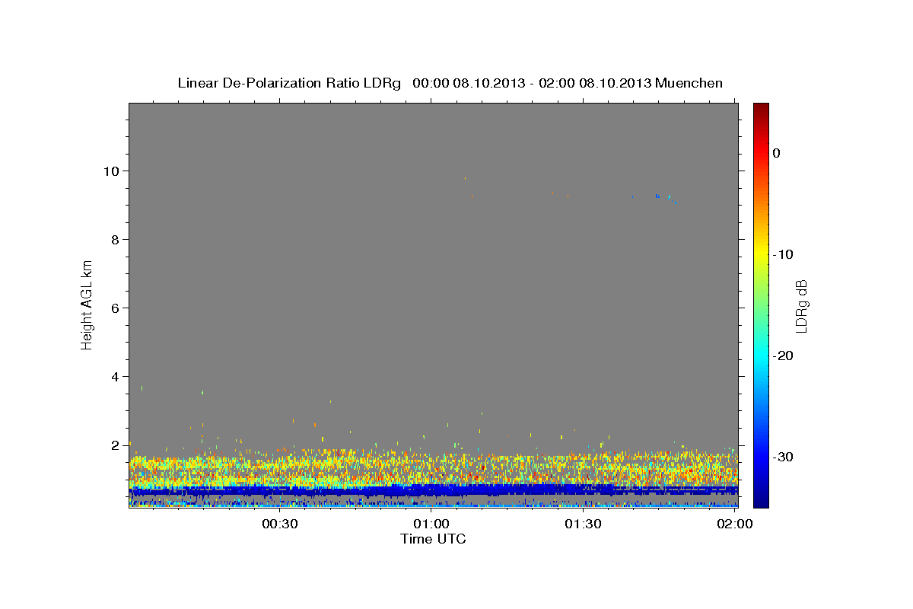The width and height of the screenshot is (913, 609).
Task: Click the 'Time UTC' x-axis label
Action: click(x=433, y=539)
